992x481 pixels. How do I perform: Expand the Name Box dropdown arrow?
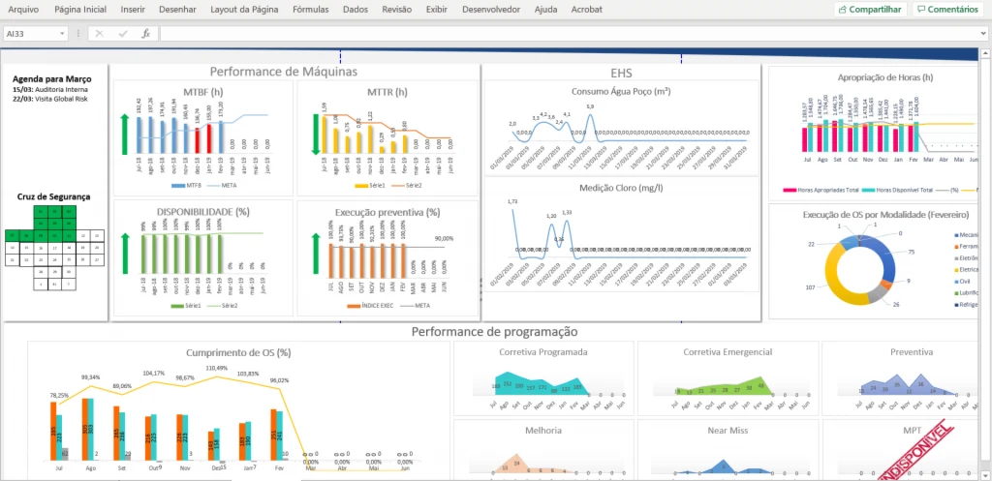click(62, 34)
